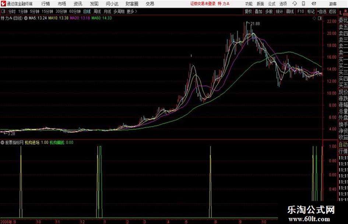Click the Tongdaxin red logo icon
This screenshot has height=224, width=348.
click(3, 4)
